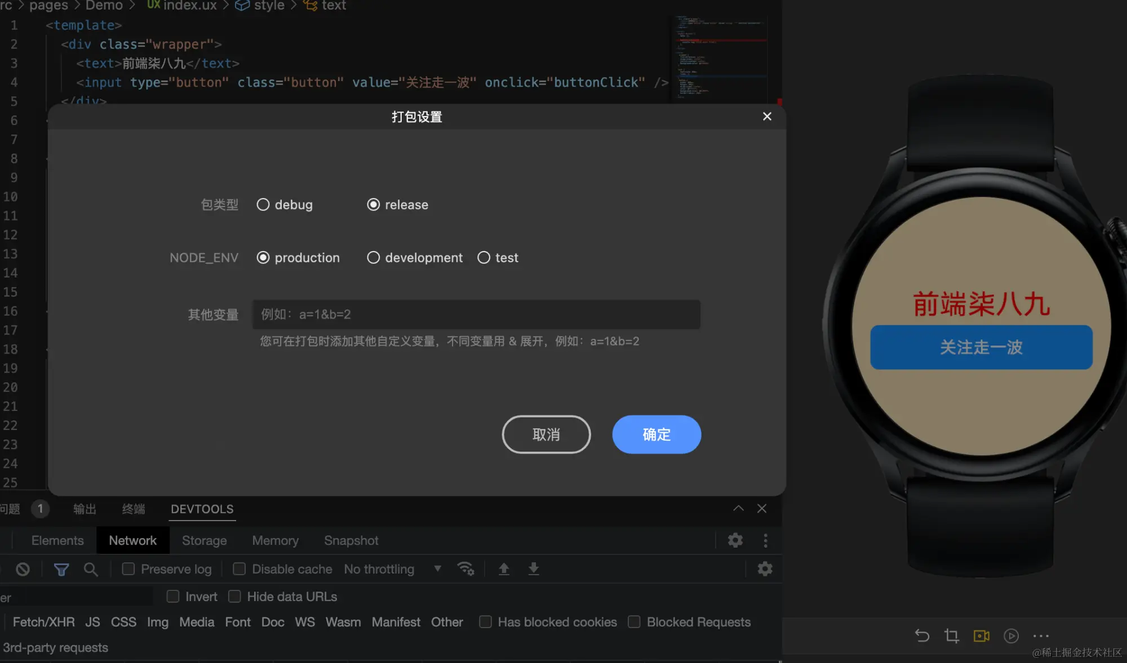
Task: Toggle the network filter funnel icon
Action: pyautogui.click(x=61, y=569)
